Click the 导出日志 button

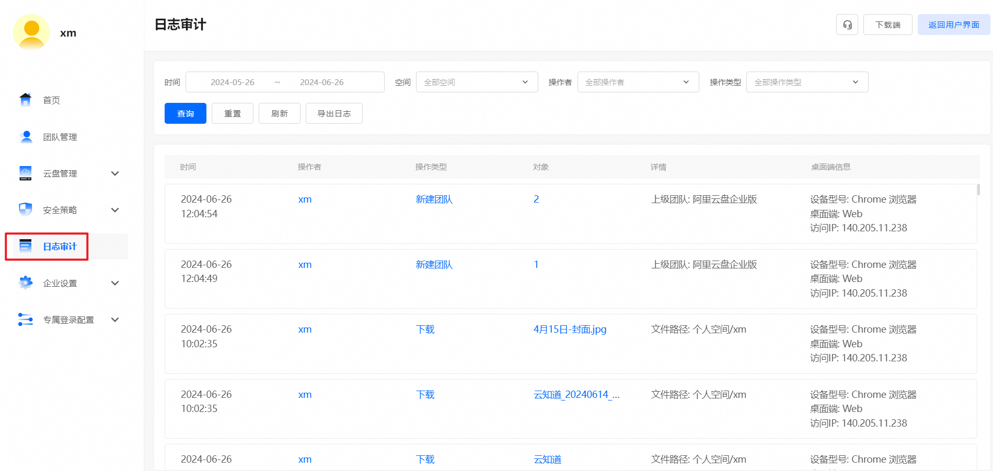334,113
